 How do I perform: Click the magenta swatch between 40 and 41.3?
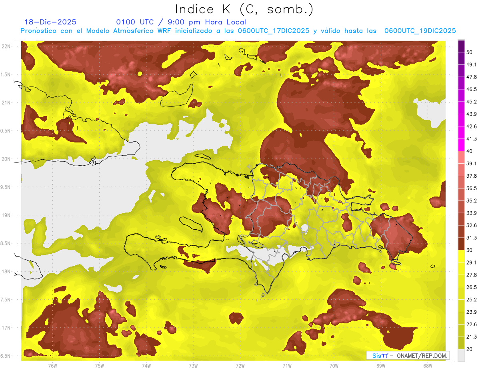pyautogui.click(x=461, y=145)
